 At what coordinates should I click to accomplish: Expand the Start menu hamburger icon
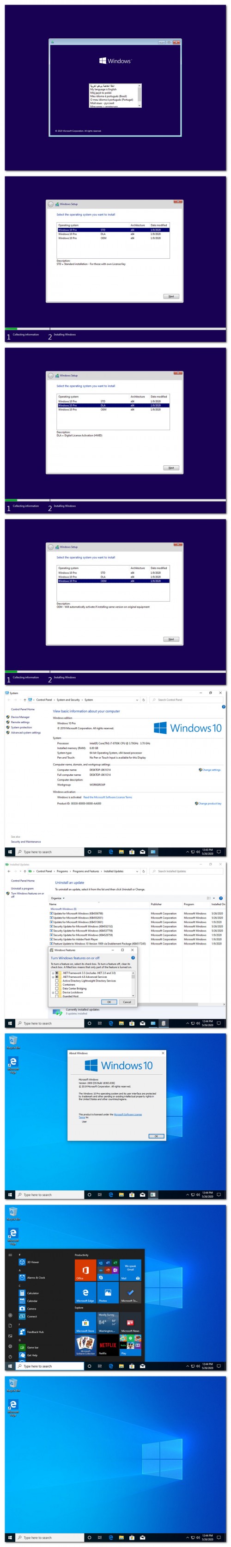pyautogui.click(x=10, y=1255)
